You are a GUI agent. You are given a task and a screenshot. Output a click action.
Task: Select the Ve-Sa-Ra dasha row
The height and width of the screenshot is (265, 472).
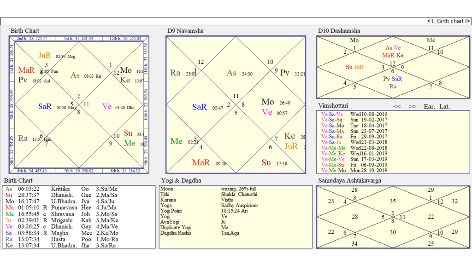354,137
